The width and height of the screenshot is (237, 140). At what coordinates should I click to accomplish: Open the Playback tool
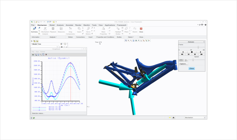pos(53,30)
